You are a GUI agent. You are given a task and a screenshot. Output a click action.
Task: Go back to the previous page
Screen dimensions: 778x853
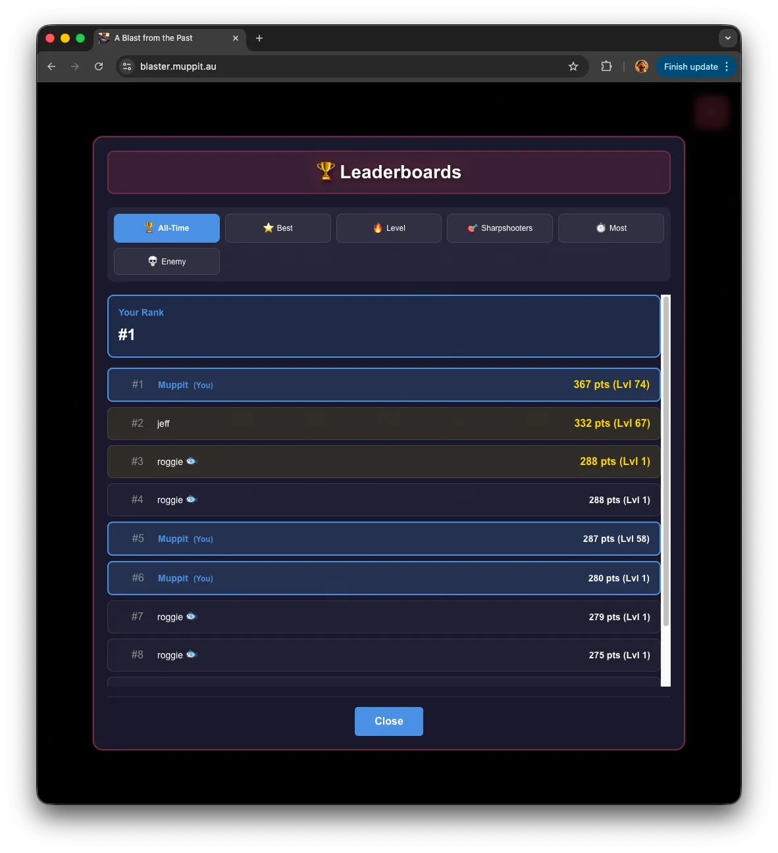point(51,66)
